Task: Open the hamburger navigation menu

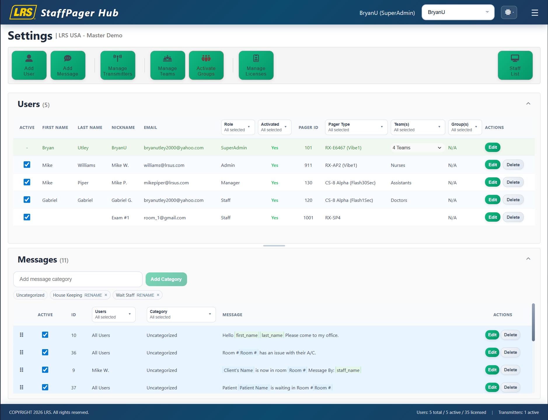Action: coord(535,12)
